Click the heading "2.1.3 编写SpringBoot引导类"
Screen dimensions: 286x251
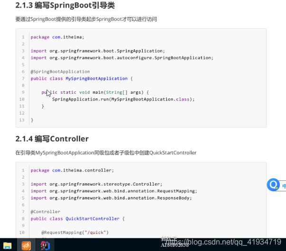(x=65, y=5)
